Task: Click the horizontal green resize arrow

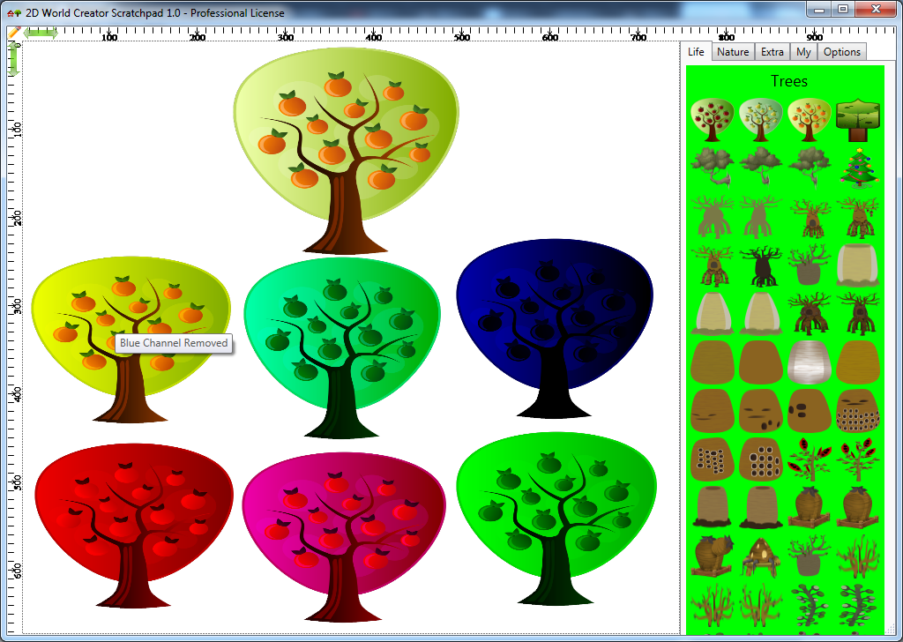Action: point(41,34)
